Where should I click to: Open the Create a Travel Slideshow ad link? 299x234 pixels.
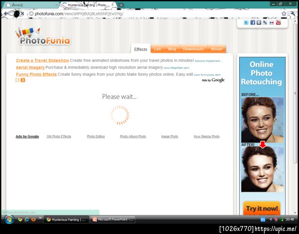tap(42, 60)
